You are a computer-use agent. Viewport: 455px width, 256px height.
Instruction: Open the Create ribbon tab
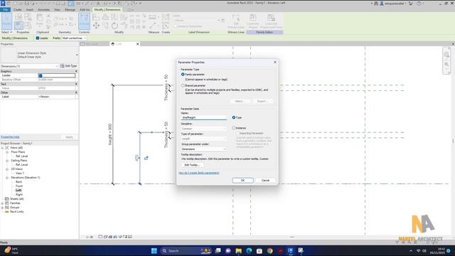17,9
